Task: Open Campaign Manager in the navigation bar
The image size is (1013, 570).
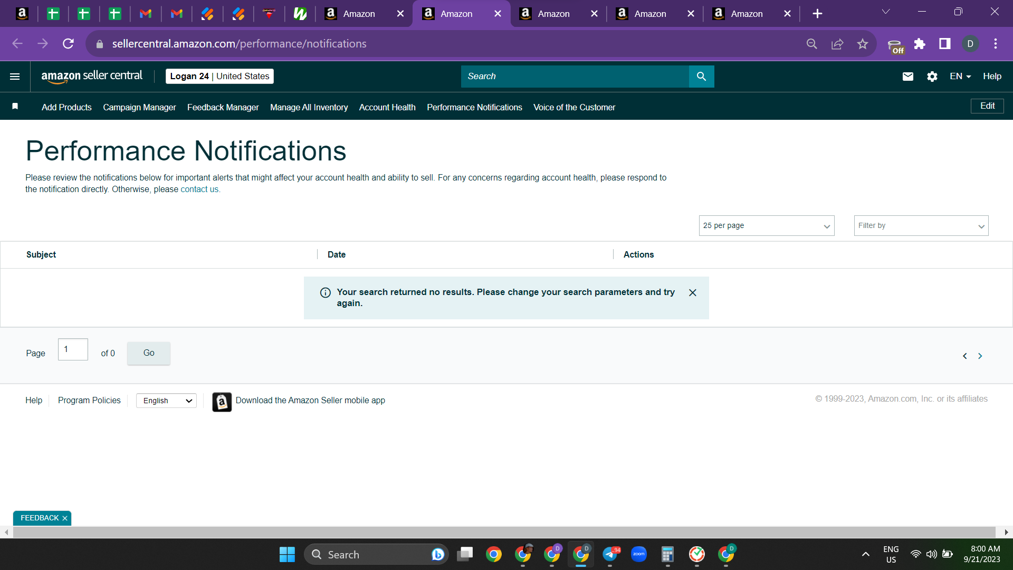Action: pyautogui.click(x=139, y=107)
